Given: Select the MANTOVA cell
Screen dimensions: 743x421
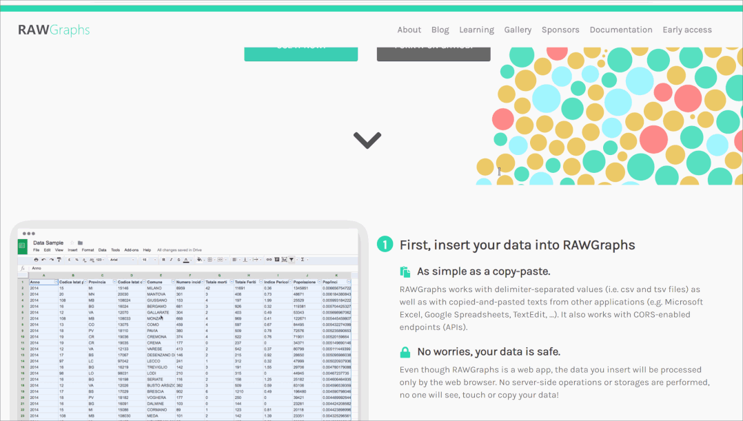Looking at the screenshot, I should 160,294.
